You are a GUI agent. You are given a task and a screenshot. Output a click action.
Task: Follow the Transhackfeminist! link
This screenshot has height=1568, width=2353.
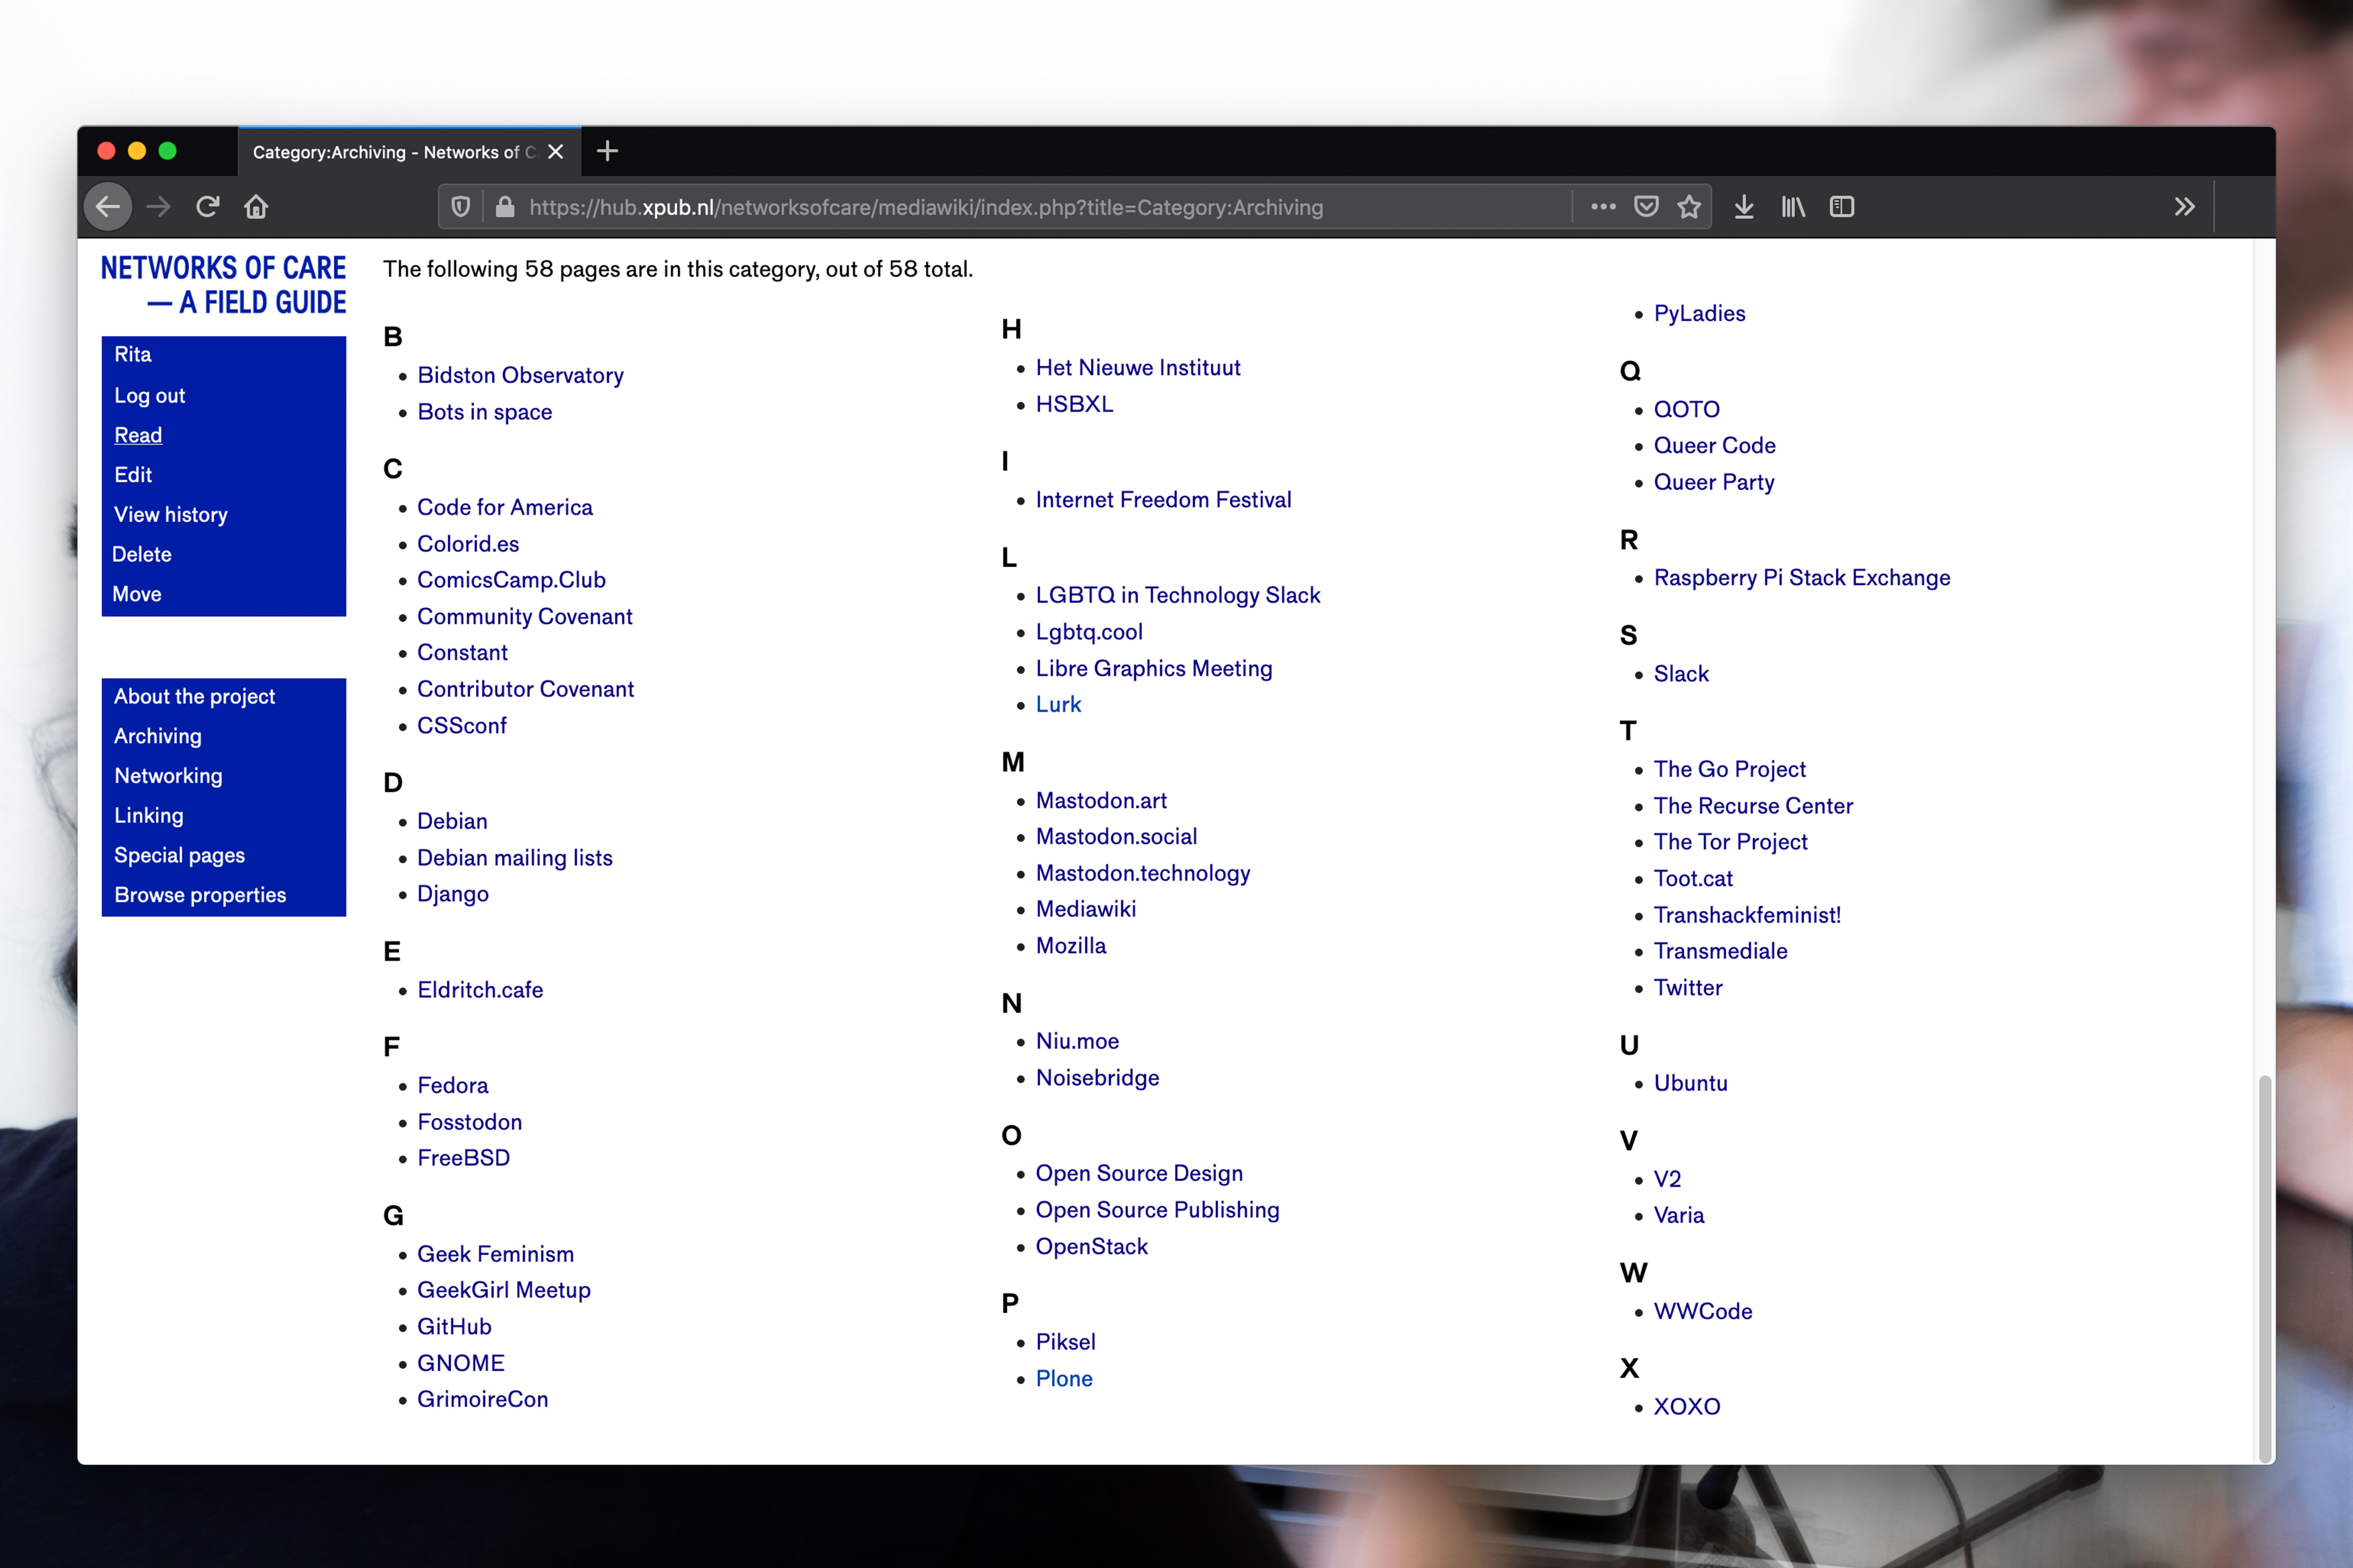[x=1747, y=915]
